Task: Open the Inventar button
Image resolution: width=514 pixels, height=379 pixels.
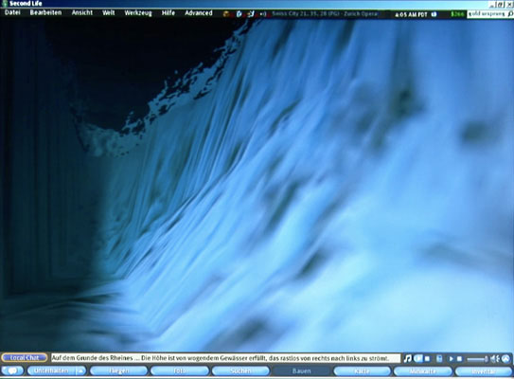Action: (484, 371)
